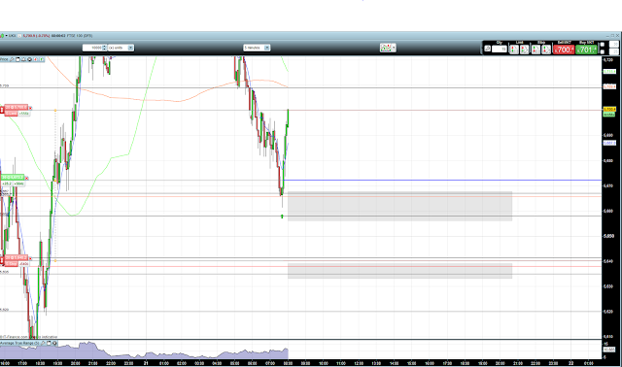Click the alert bell icon in the Price panel
Image resolution: width=622 pixels, height=367 pixels.
(23, 59)
